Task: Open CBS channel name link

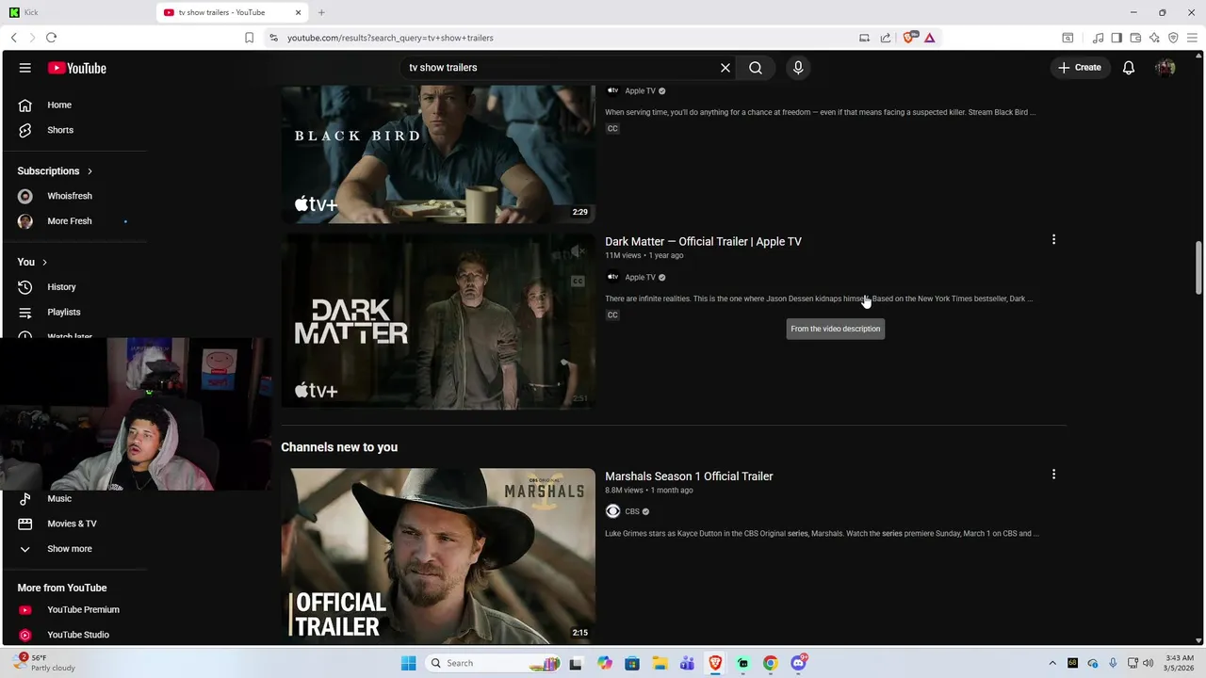Action: [632, 511]
